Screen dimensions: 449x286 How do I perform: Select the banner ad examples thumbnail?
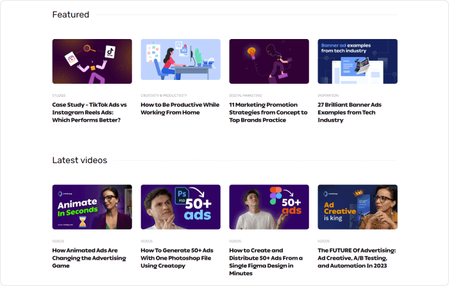point(357,61)
